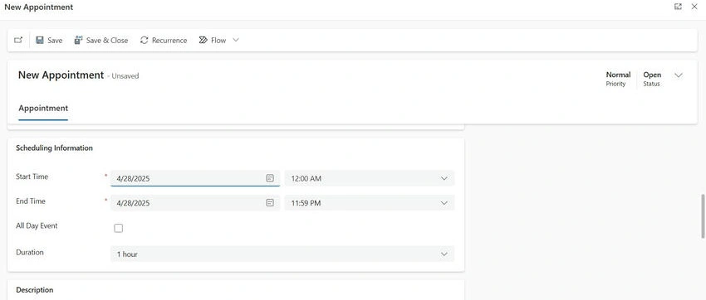
Task: Expand the Flow menu chevron
Action: tap(236, 40)
